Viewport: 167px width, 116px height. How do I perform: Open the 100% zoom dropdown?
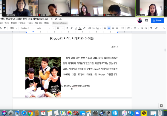click(x=13, y=28)
